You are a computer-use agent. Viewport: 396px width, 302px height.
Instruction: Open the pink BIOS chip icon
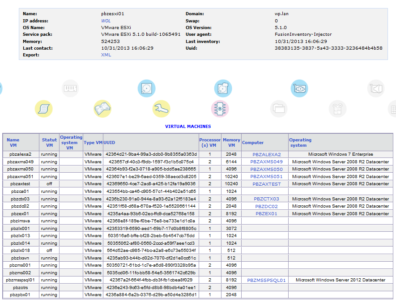pyautogui.click(x=220, y=109)
